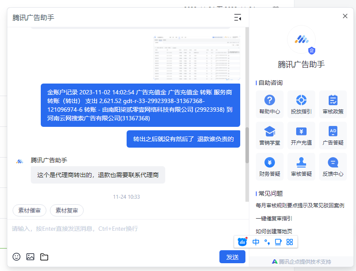This screenshot has height=271, width=356.
Task: Click the 素材催审 quick reply chip
Action: tap(29, 210)
